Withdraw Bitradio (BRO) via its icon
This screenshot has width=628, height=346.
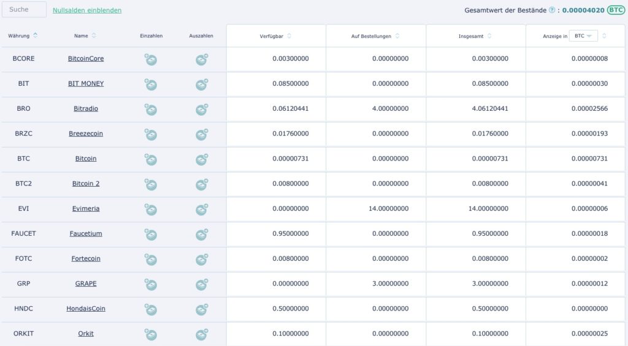coord(202,109)
